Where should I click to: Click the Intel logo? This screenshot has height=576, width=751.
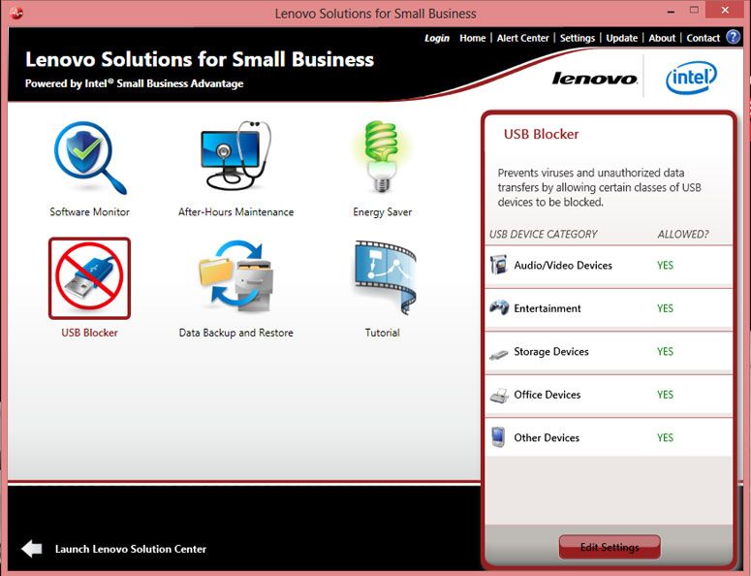pos(691,78)
